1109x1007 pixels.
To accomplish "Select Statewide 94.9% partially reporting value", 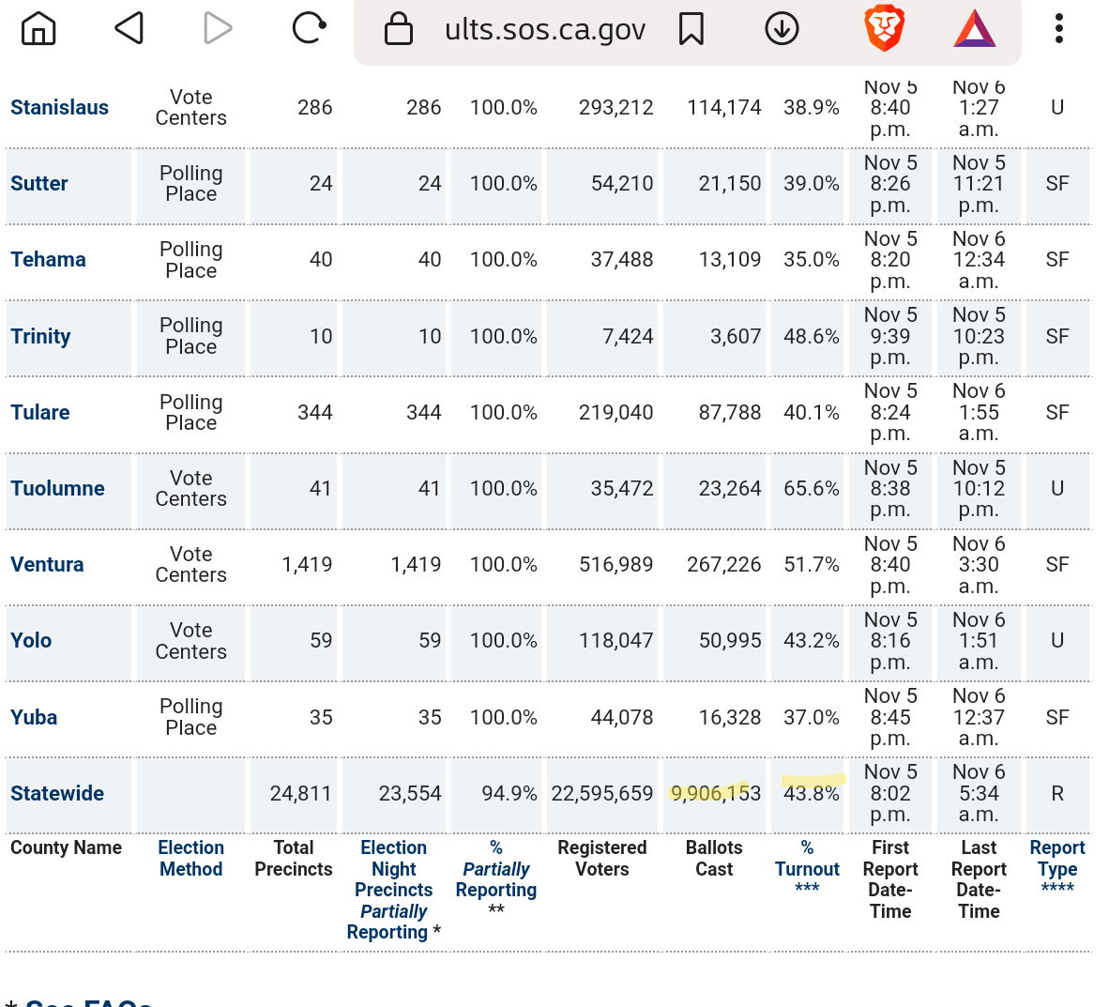I will coord(509,793).
